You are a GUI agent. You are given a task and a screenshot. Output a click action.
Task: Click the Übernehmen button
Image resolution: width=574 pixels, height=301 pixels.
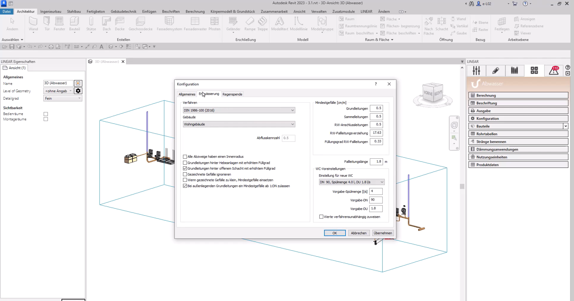coord(382,233)
